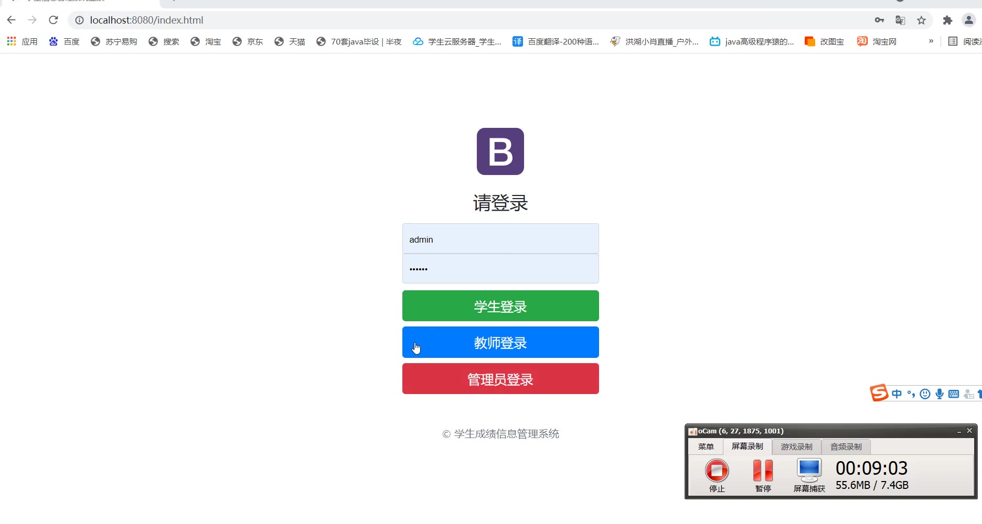
Task: Open saved passwords key icon
Action: point(880,20)
